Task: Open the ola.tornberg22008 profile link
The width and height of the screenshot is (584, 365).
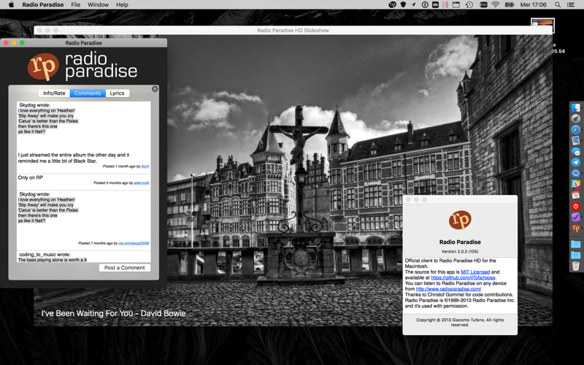Action: click(134, 243)
